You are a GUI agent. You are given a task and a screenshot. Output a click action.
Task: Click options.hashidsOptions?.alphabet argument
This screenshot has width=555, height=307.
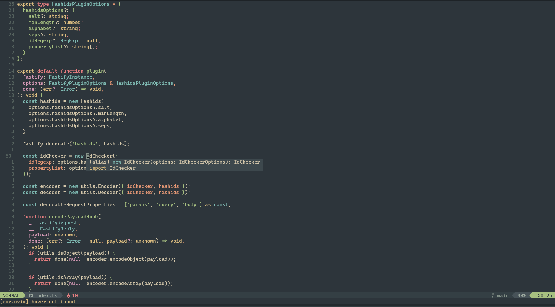click(x=75, y=119)
